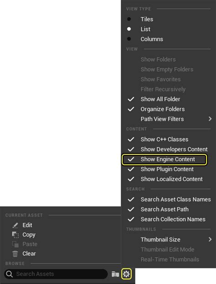
Task: Click the pencil Edit icon
Action: pos(15,225)
